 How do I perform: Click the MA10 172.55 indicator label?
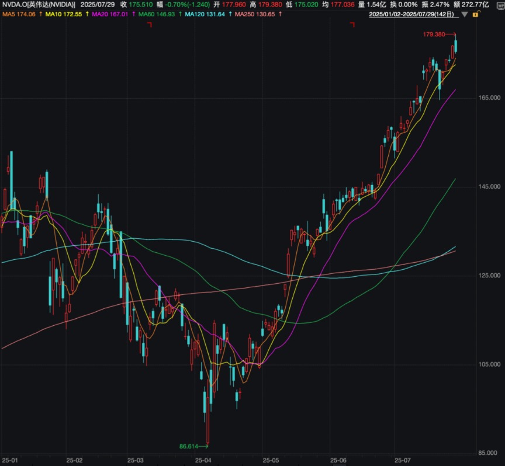tap(64, 15)
